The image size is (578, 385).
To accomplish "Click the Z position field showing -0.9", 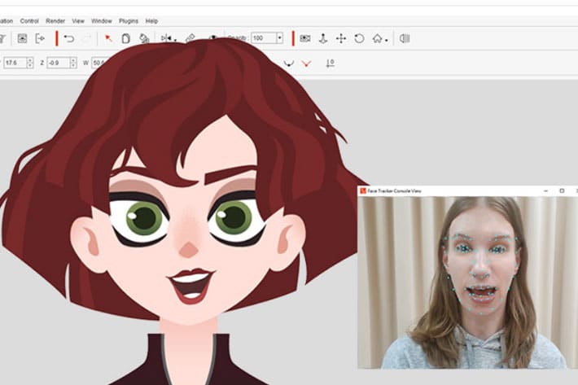I will [58, 63].
